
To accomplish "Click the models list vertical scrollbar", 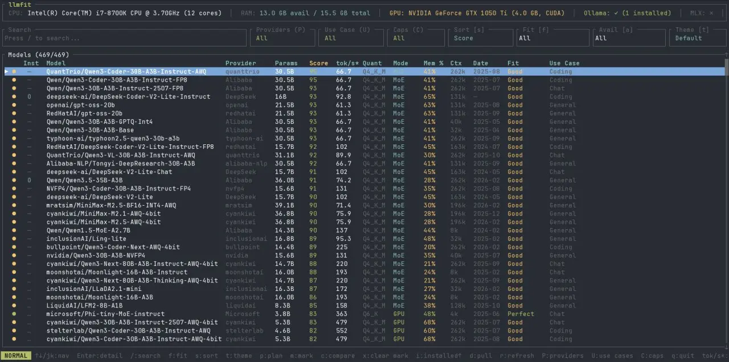I will point(726,201).
